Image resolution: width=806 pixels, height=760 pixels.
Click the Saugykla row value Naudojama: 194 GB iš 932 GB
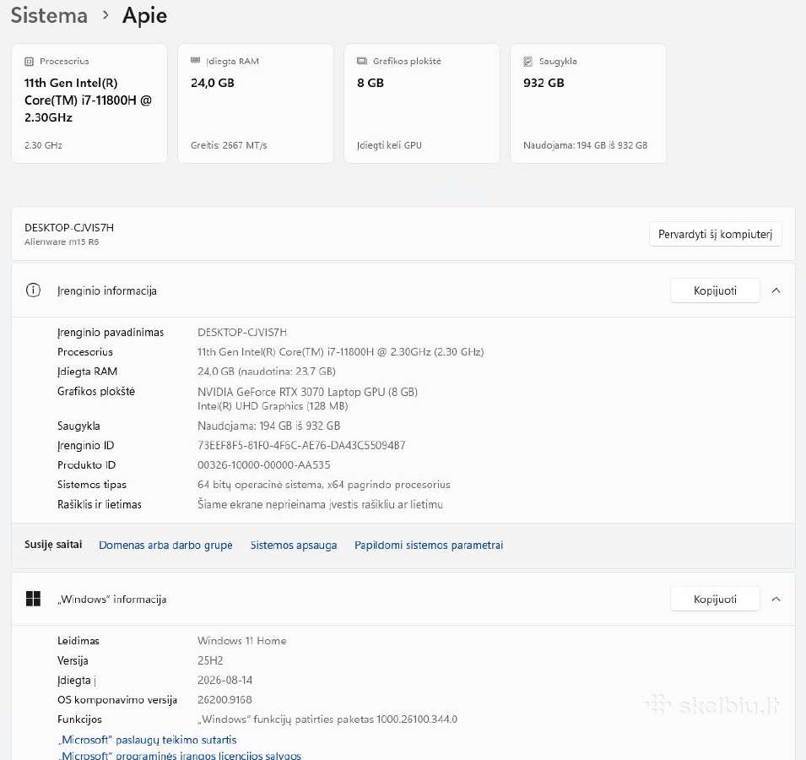[269, 426]
